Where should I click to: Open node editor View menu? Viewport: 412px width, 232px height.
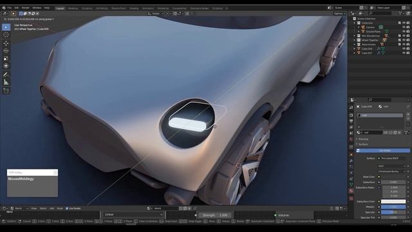34,208
